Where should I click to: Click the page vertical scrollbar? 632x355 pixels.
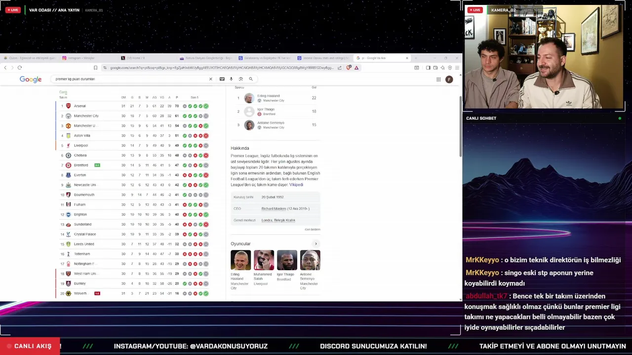click(461, 126)
